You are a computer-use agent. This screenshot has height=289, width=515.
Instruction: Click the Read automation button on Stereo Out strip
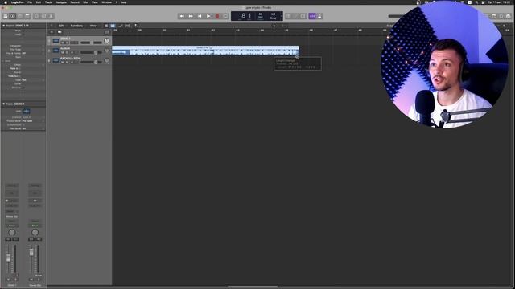tap(35, 226)
